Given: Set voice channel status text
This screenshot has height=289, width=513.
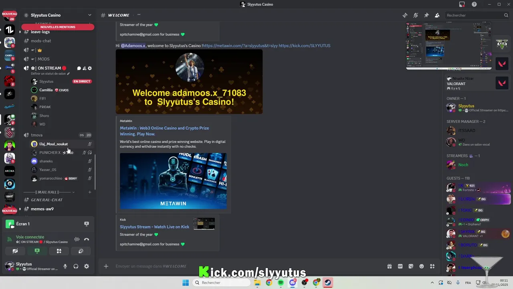Looking at the screenshot, I should coord(50,74).
